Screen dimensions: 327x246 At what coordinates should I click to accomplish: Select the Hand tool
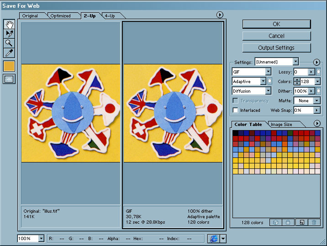9,24
